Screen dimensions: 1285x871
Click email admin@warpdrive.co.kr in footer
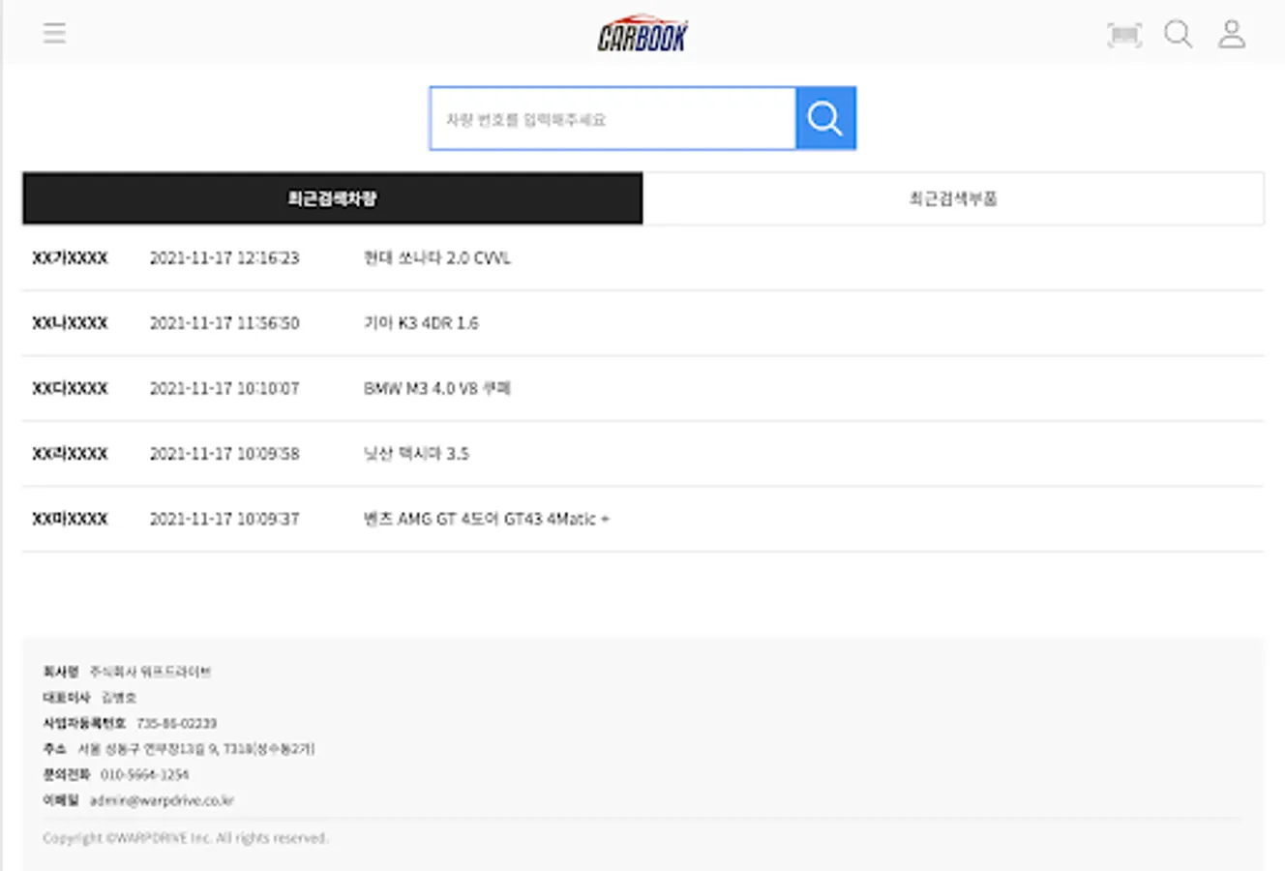click(x=162, y=800)
